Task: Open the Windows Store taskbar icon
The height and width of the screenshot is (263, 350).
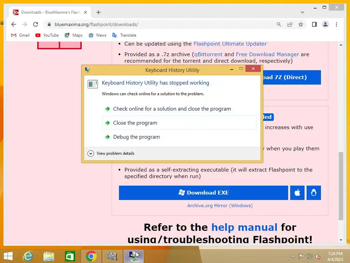Action: (70, 256)
